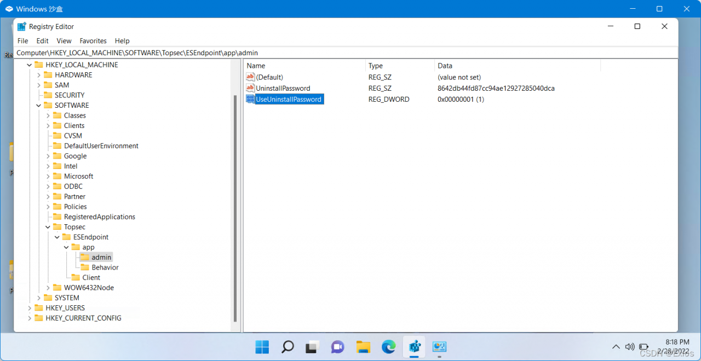The height and width of the screenshot is (361, 701).
Task: Expand the HKEY_CURRENT_CONFIG hive
Action: point(30,318)
